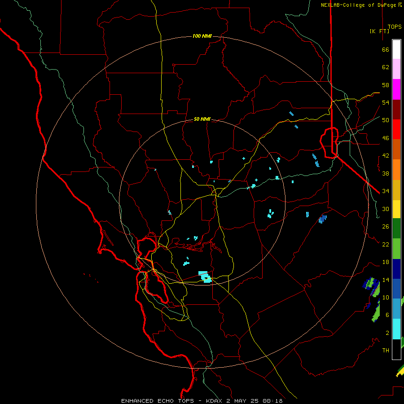The image size is (404, 404).
Task: Click the legend value "46"
Action: click(386, 138)
